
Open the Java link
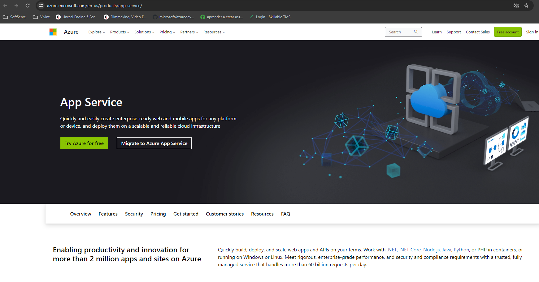coord(446,250)
